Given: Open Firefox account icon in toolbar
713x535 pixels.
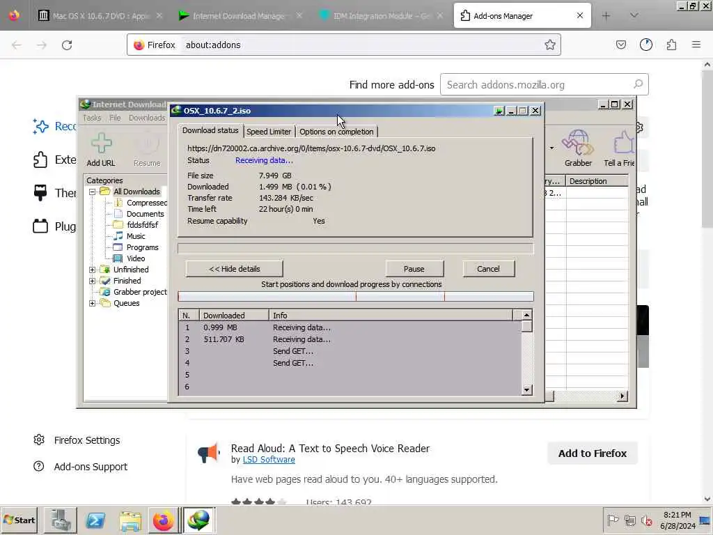Looking at the screenshot, I should point(645,45).
